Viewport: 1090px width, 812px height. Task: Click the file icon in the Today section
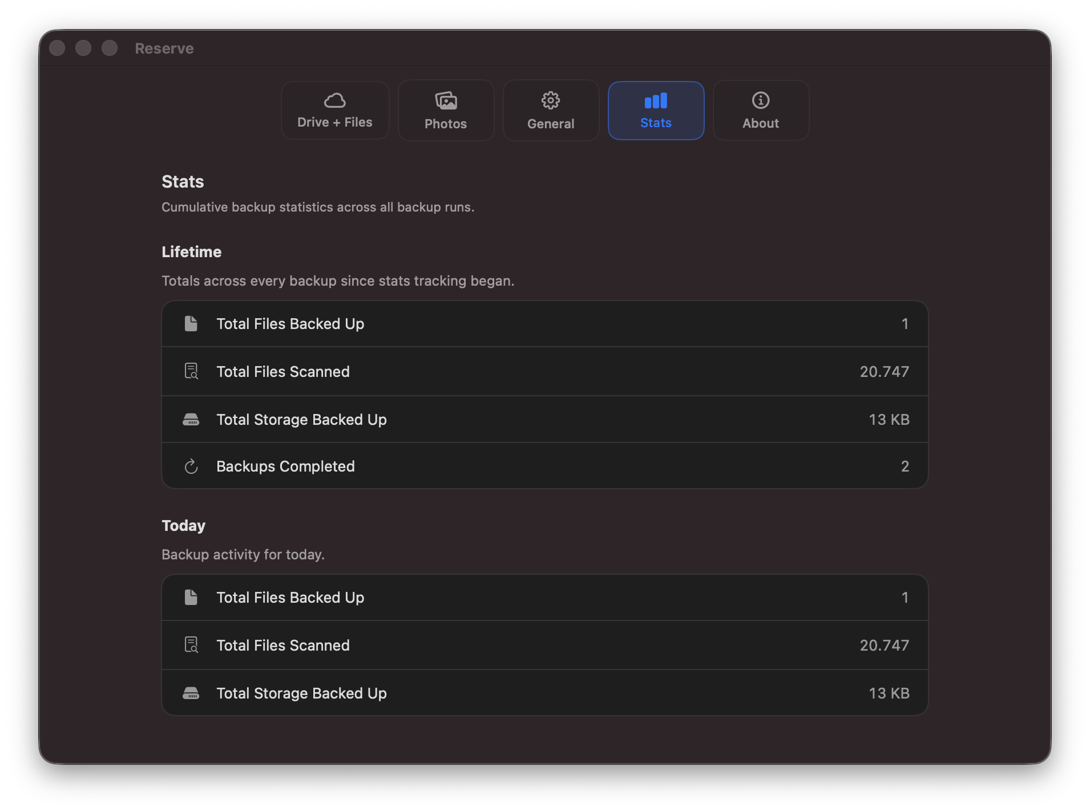pyautogui.click(x=191, y=597)
